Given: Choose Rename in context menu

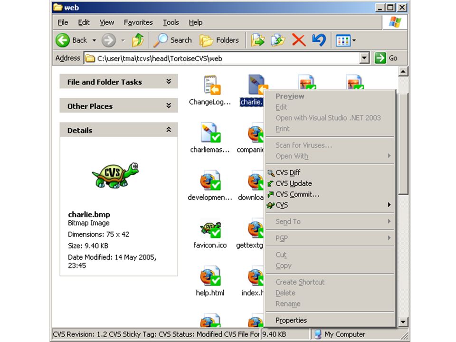Looking at the screenshot, I should click(330, 304).
